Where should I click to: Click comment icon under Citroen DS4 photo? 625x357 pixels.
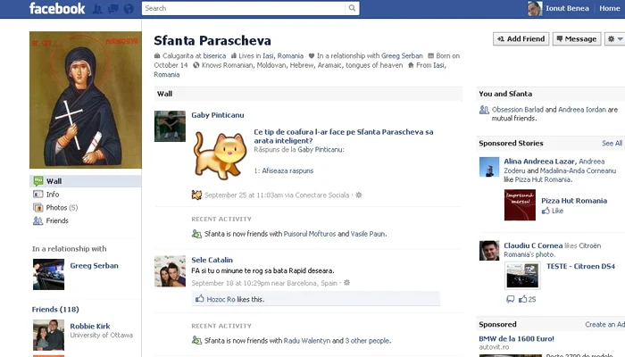tap(510, 299)
